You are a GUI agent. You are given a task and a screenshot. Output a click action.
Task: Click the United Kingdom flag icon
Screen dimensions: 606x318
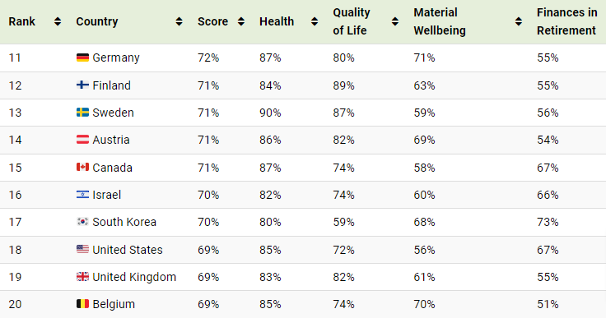82,277
